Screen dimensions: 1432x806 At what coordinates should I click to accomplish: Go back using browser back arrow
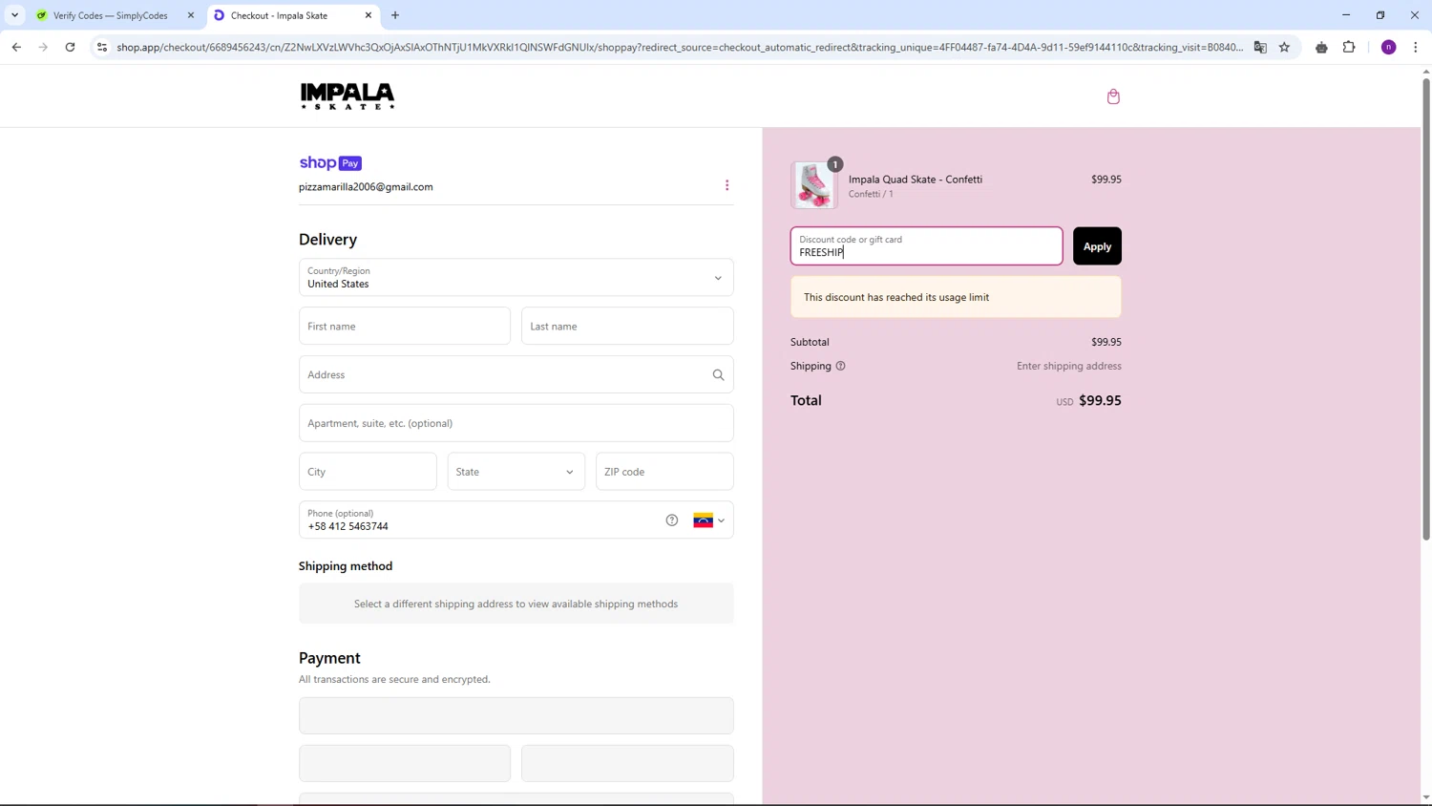[16, 47]
